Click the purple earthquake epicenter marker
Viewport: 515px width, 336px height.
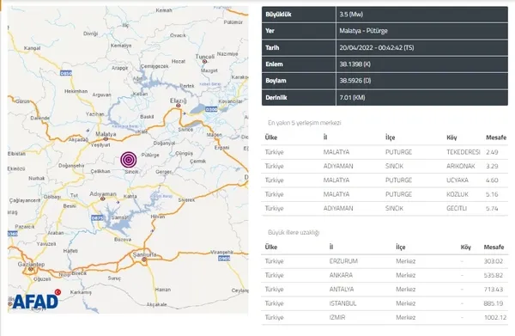tap(129, 160)
